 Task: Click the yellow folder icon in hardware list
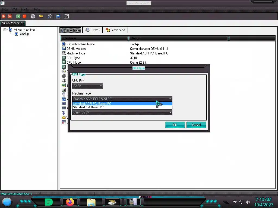point(64,118)
